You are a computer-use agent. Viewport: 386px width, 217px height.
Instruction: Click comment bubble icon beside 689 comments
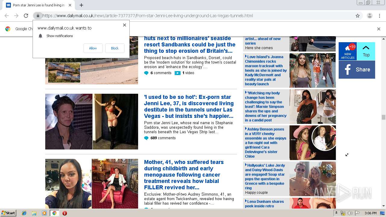(146, 138)
